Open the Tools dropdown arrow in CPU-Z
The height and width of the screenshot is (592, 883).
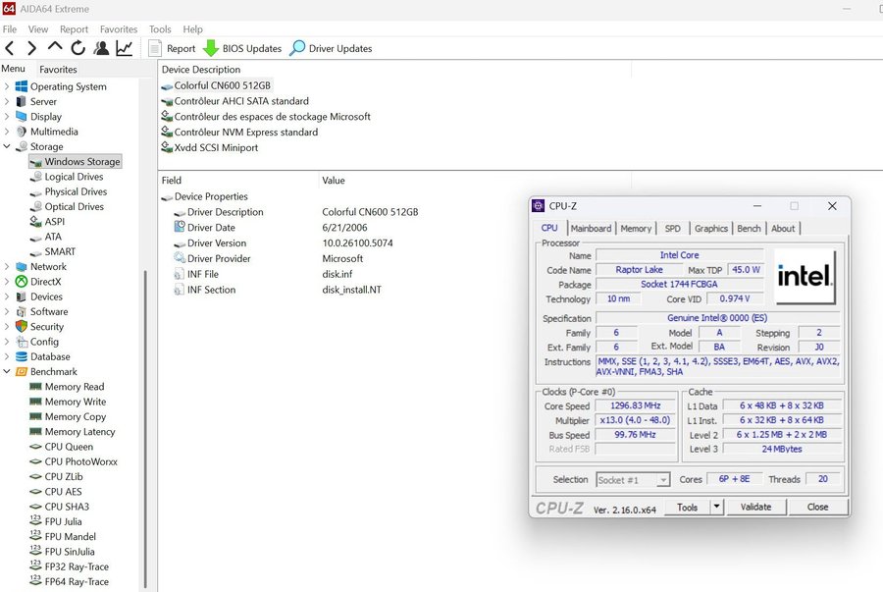[716, 508]
